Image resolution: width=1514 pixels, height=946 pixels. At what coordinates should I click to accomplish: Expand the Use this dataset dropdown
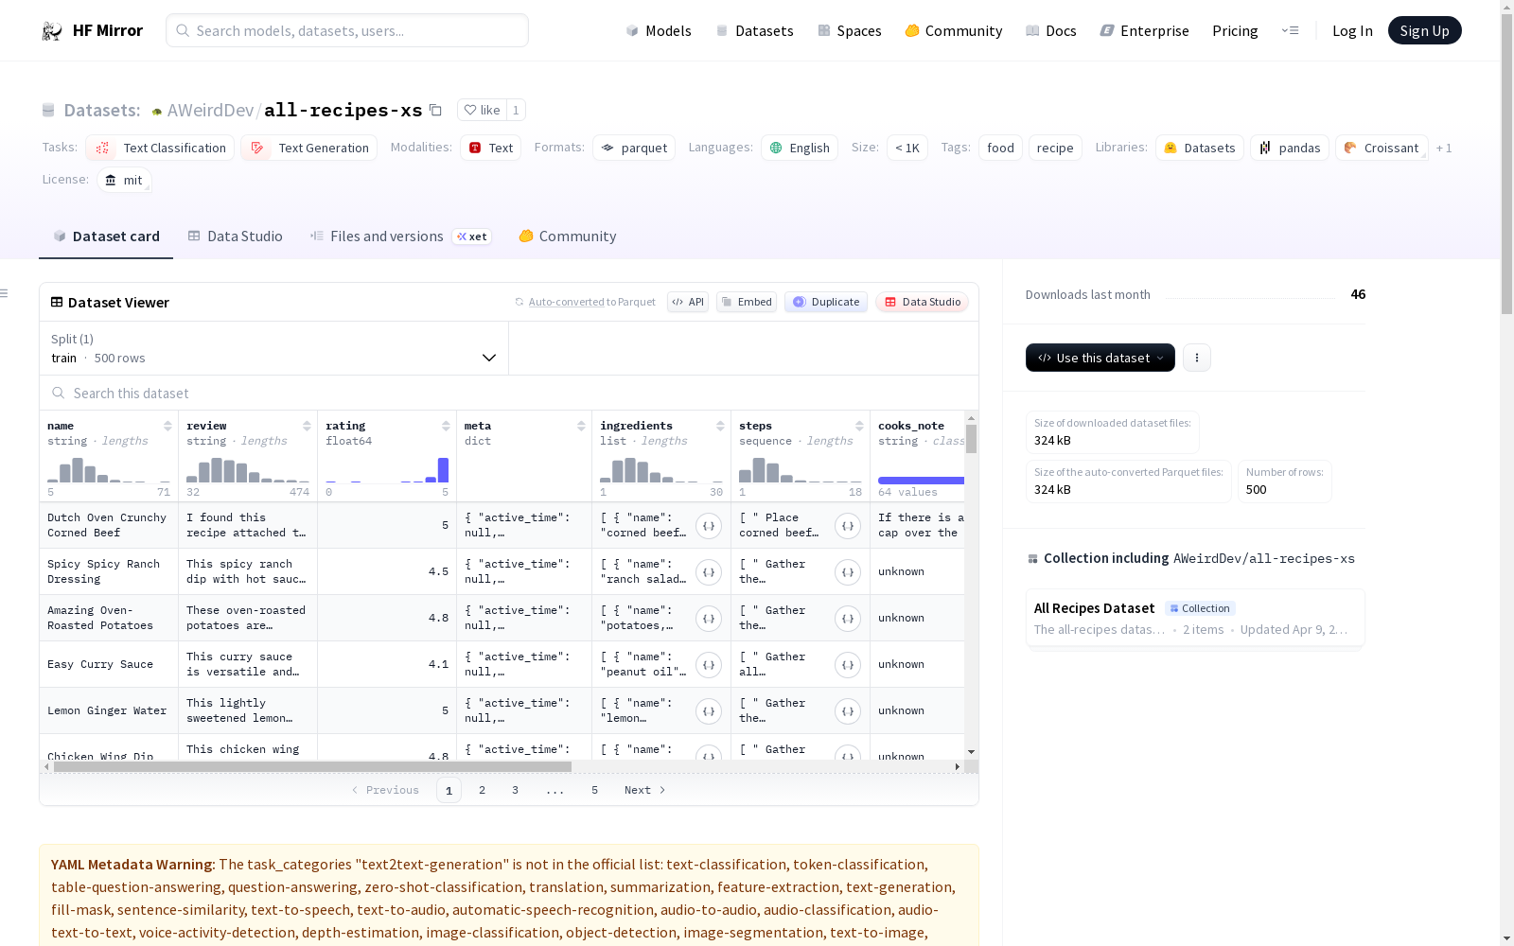pos(1100,358)
